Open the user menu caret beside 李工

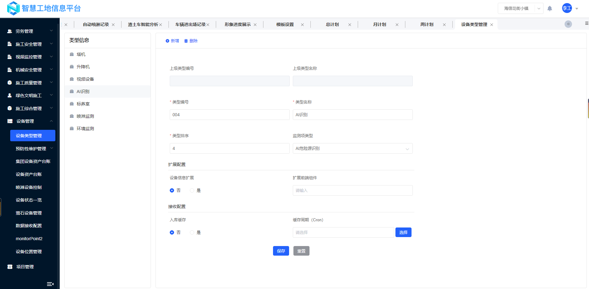pyautogui.click(x=577, y=9)
